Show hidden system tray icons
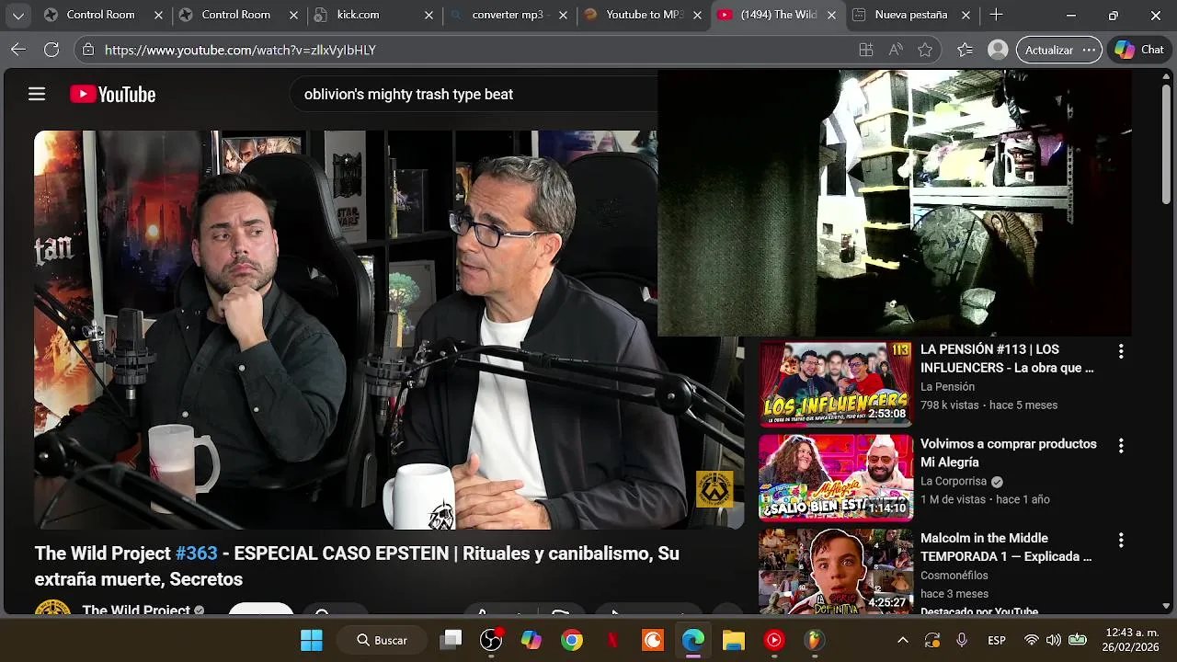Screen dimensions: 1177x662 pyautogui.click(x=903, y=640)
